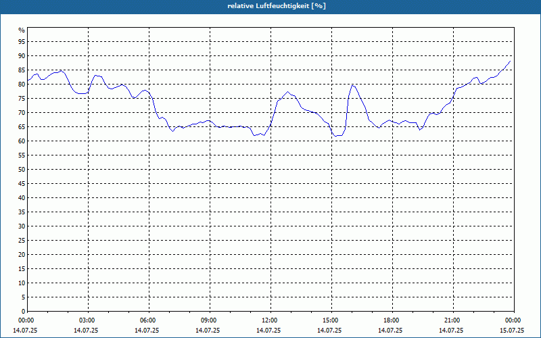Click the '14.07.25' date under 18:00
541x338 pixels.
(390, 331)
